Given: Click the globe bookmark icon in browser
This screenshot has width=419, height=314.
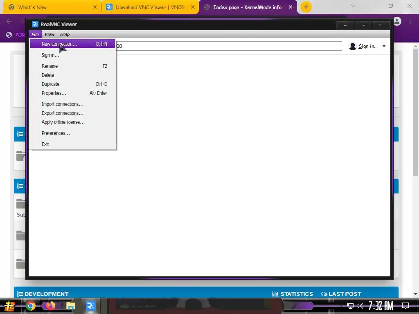Looking at the screenshot, I should (9, 35).
